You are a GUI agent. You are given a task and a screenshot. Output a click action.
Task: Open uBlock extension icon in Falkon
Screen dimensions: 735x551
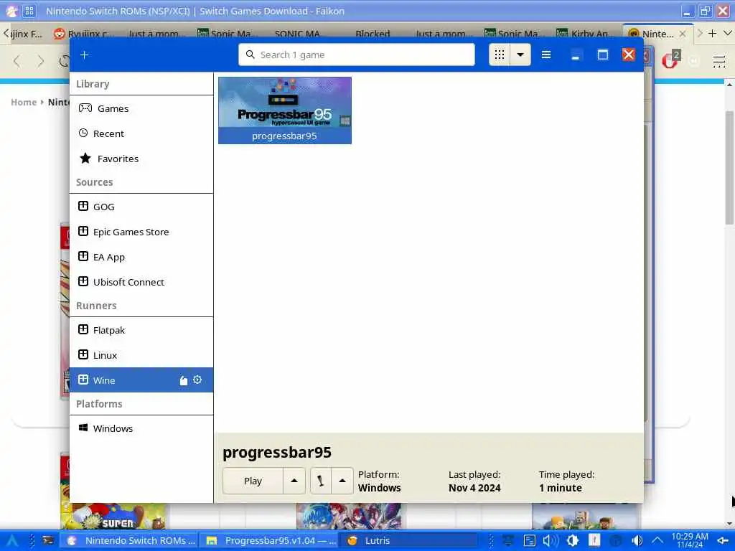pos(670,61)
